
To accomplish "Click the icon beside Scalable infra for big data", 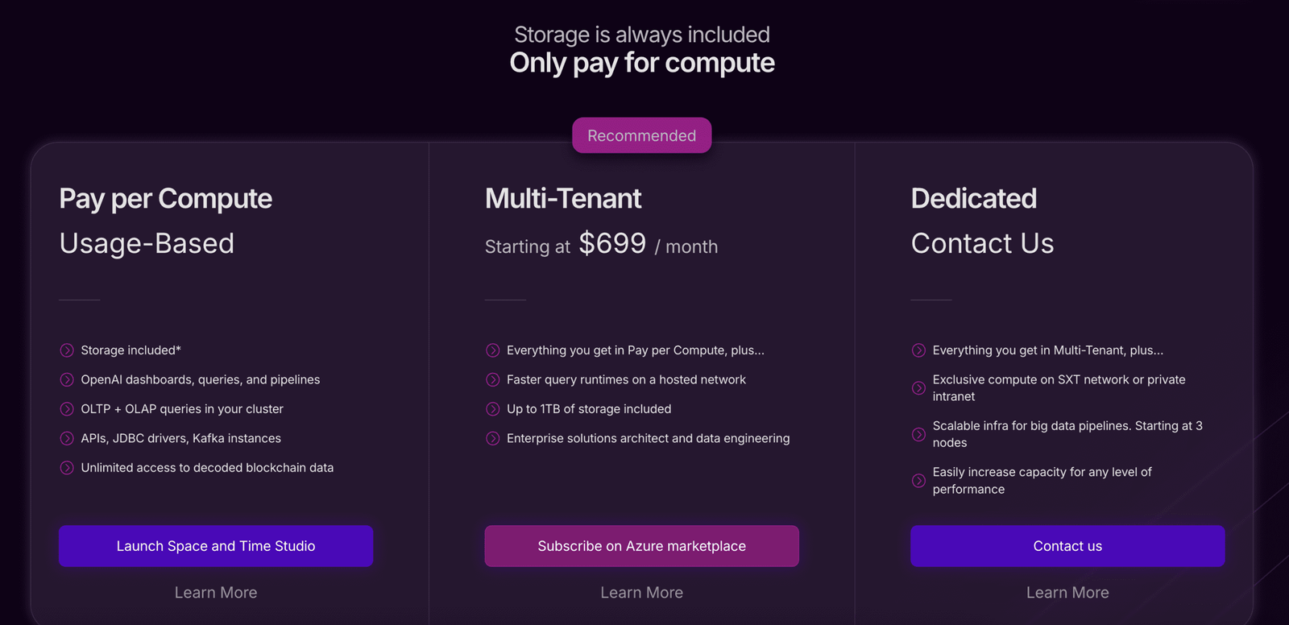I will tap(918, 434).
